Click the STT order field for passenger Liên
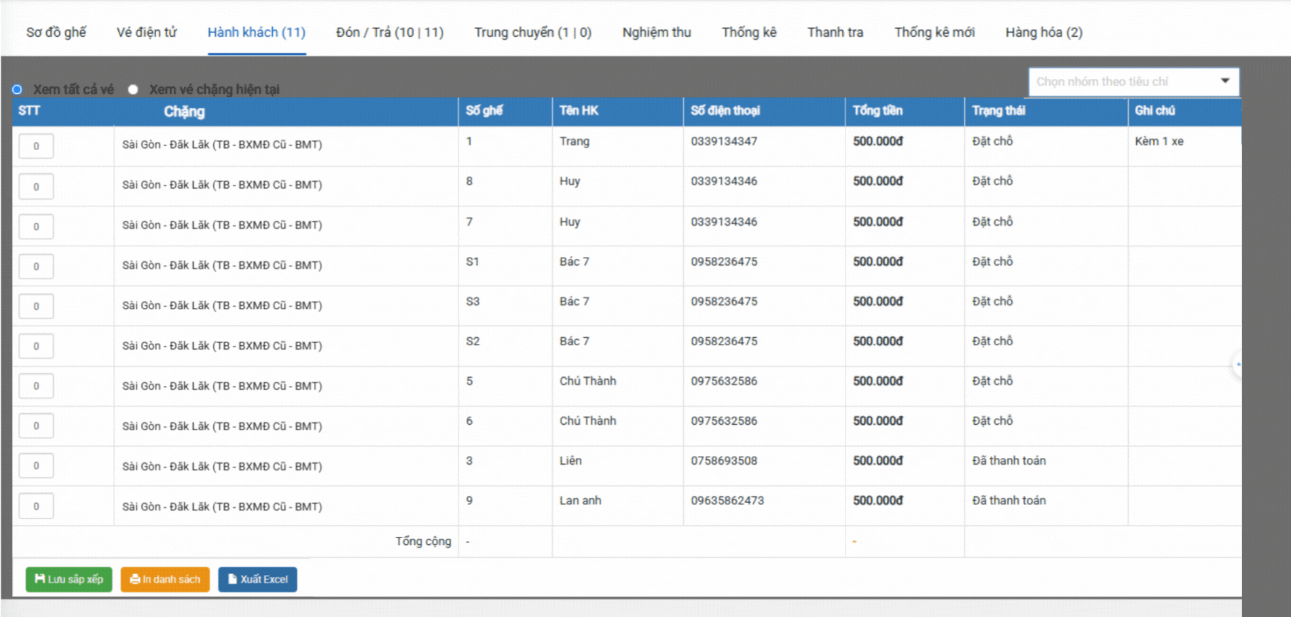The image size is (1291, 617). 36,466
